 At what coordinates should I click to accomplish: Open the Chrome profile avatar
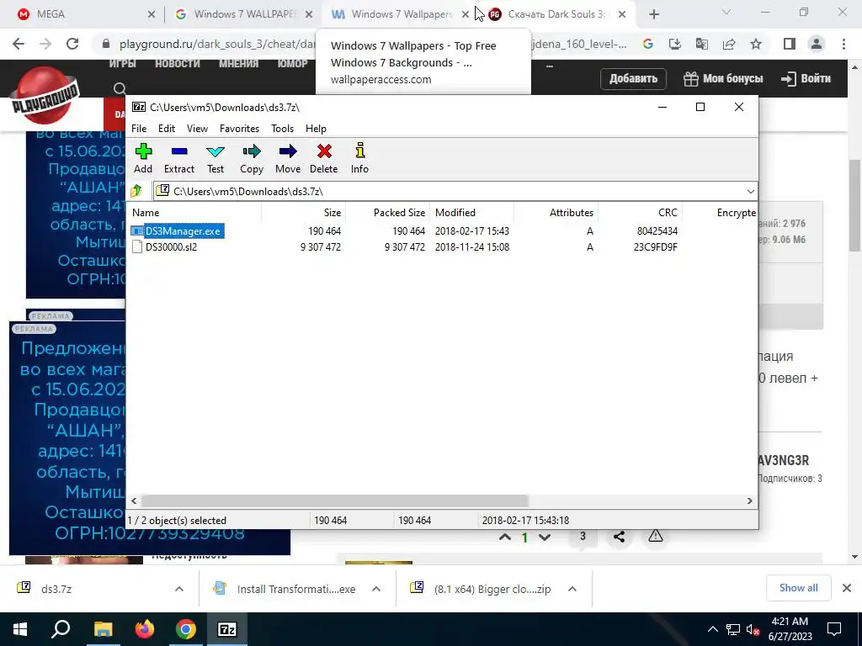click(817, 44)
